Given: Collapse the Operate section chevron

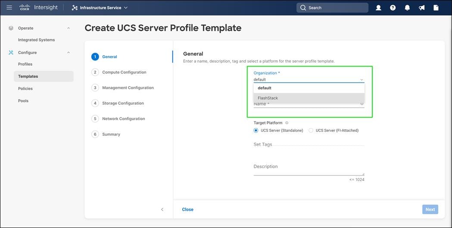Looking at the screenshot, I should click(x=69, y=28).
